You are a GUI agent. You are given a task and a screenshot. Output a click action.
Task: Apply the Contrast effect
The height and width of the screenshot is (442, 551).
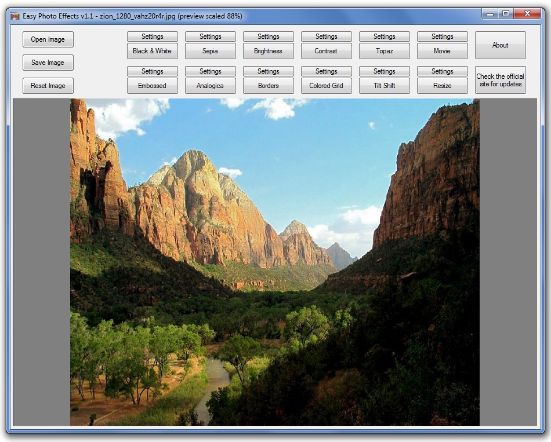326,51
